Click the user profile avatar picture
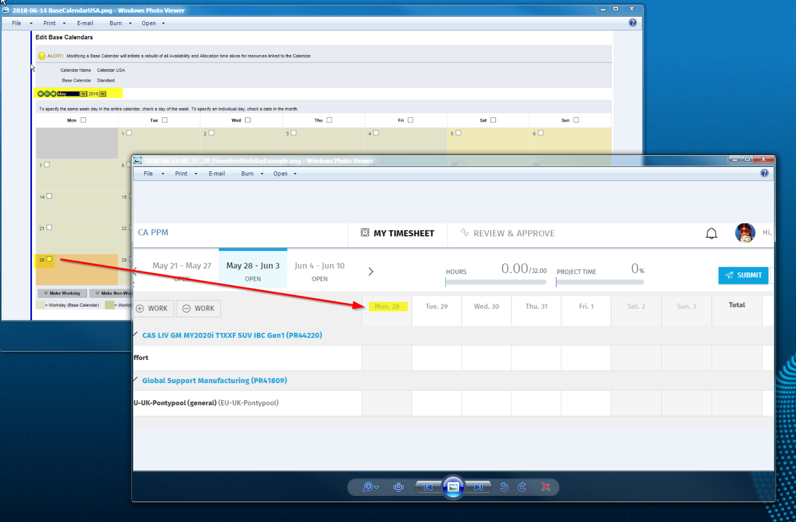The image size is (796, 522). pos(745,232)
